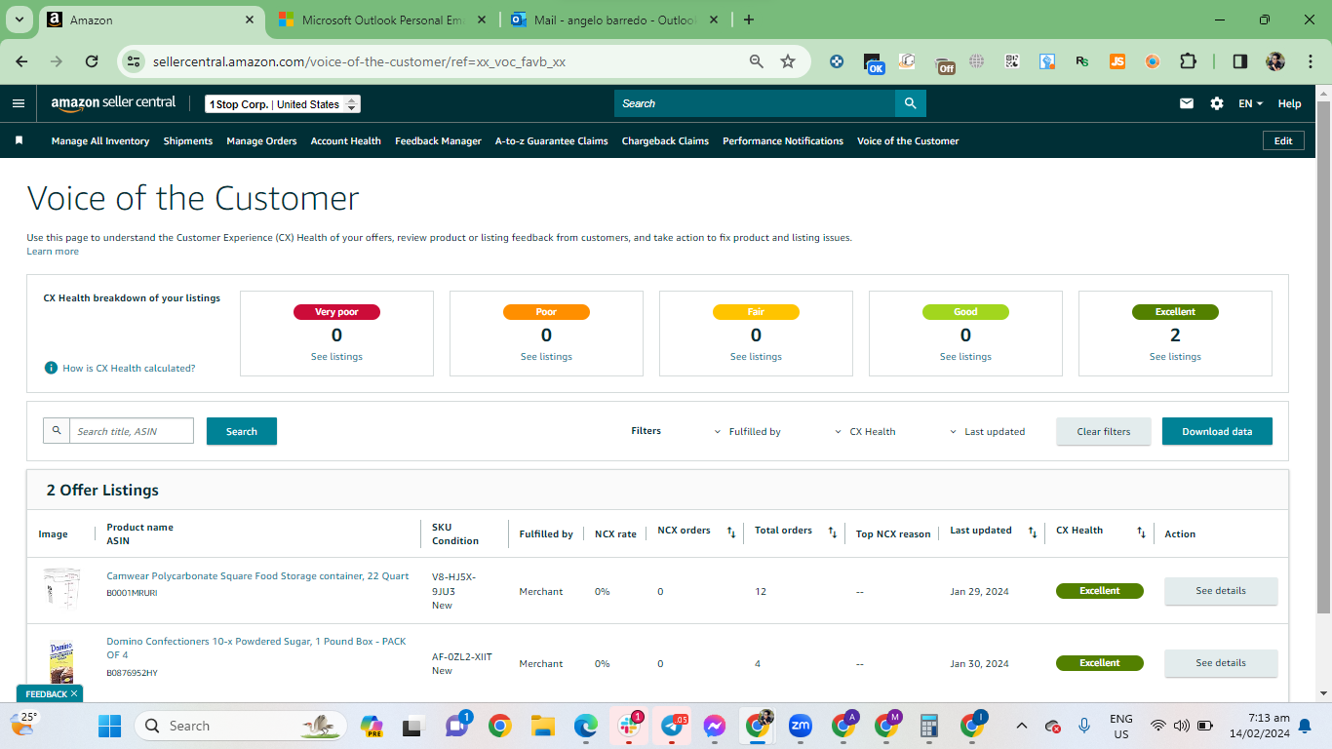Close the FEEDBACK tab with its X
1332x749 pixels.
(74, 693)
